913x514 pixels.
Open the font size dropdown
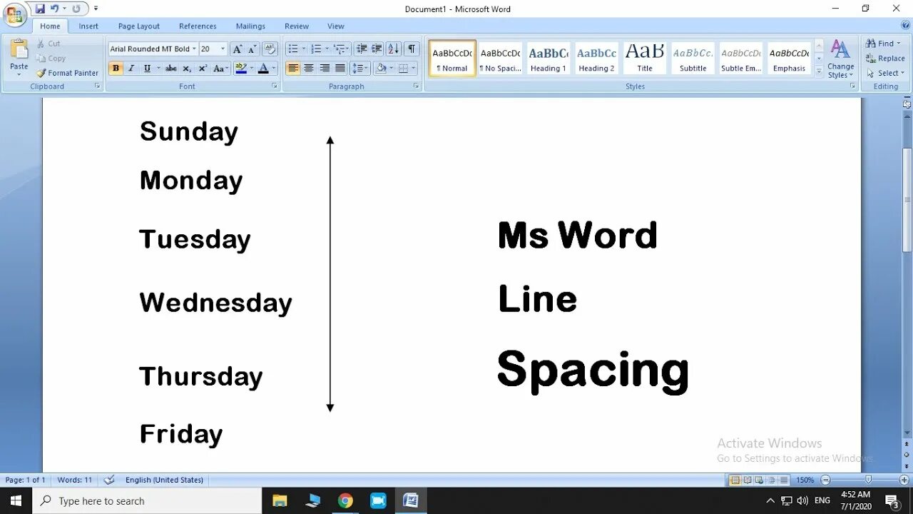click(223, 49)
